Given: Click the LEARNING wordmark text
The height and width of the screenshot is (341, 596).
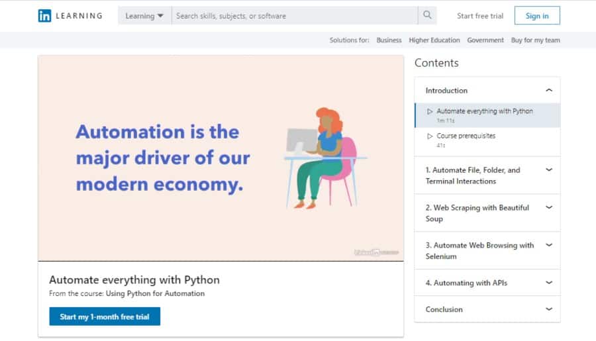Looking at the screenshot, I should tap(79, 16).
